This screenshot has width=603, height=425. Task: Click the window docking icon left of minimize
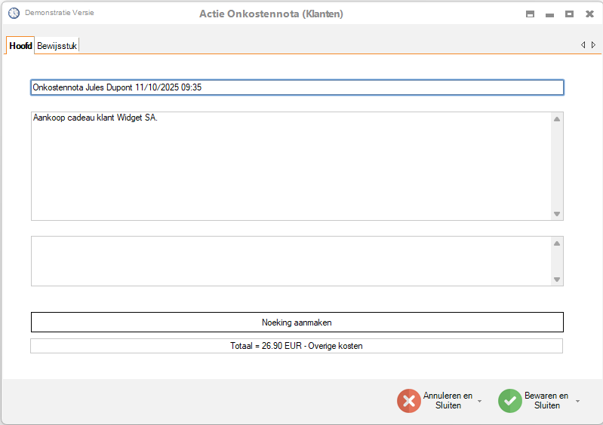[531, 14]
